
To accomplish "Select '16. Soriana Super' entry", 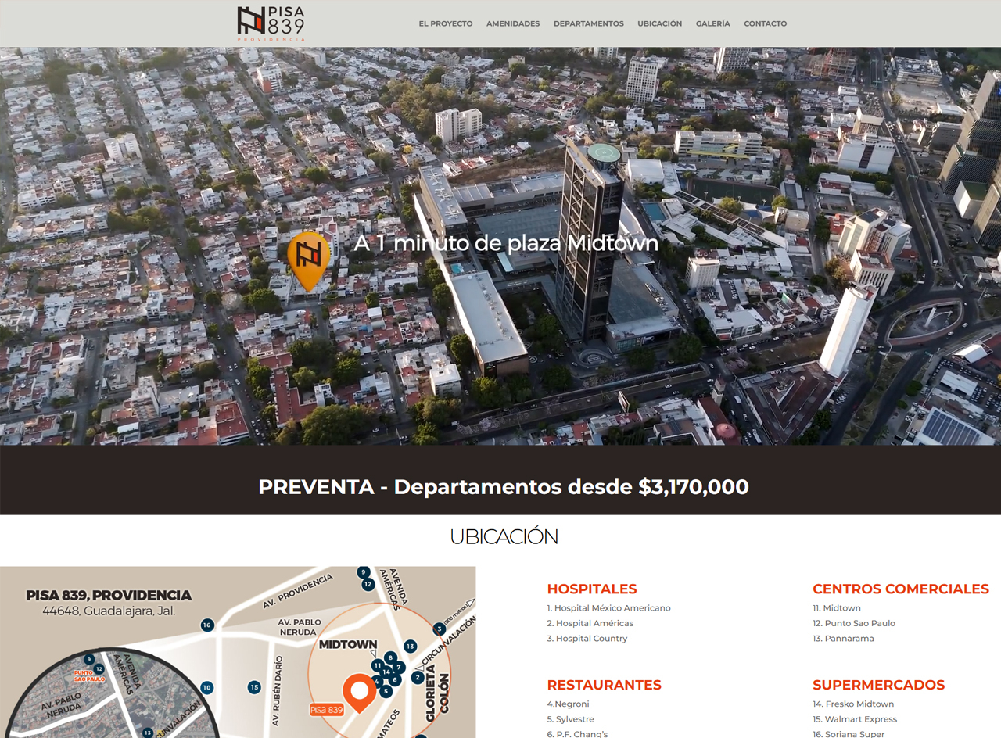I will (849, 734).
